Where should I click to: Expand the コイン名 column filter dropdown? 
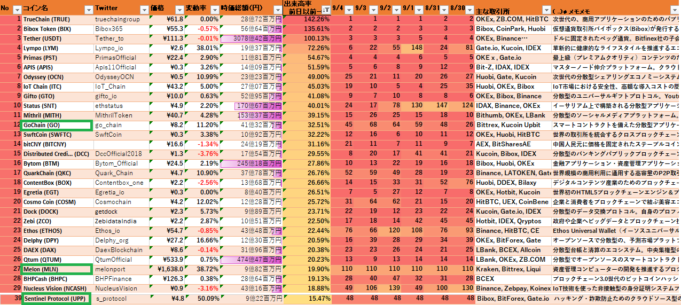click(88, 10)
